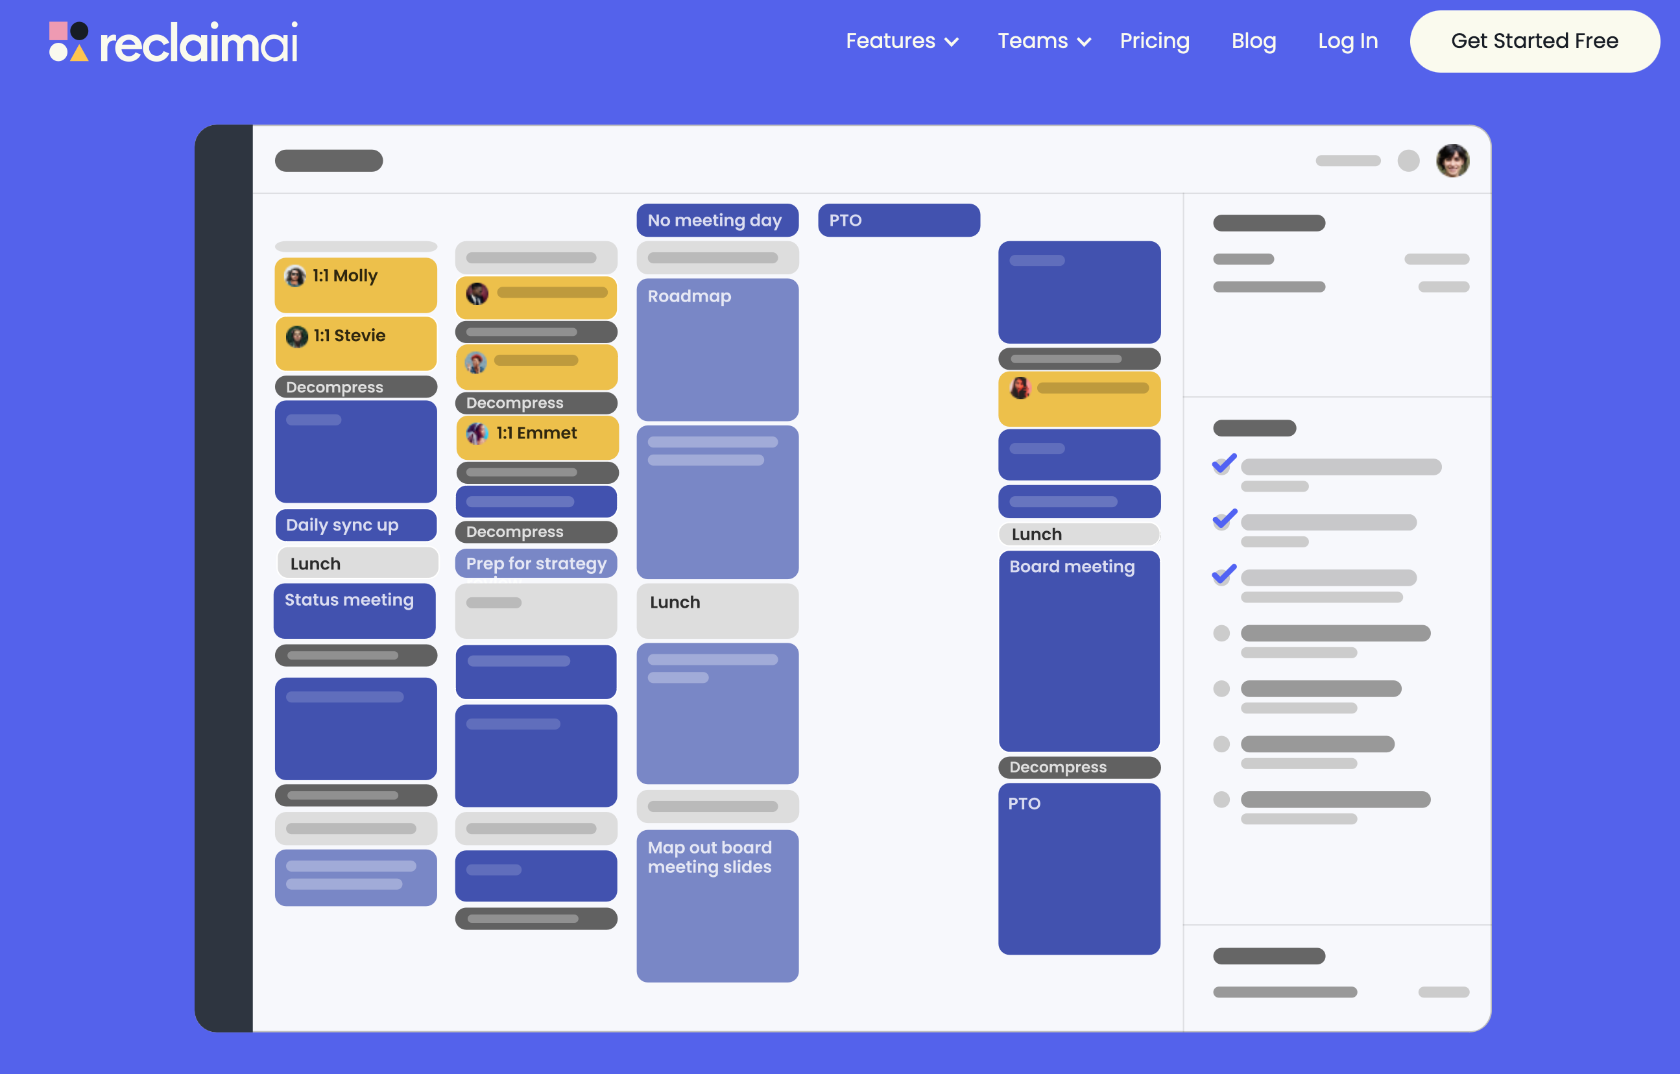The height and width of the screenshot is (1074, 1680).
Task: Click the 1:1 Emmet calendar event
Action: tap(536, 433)
